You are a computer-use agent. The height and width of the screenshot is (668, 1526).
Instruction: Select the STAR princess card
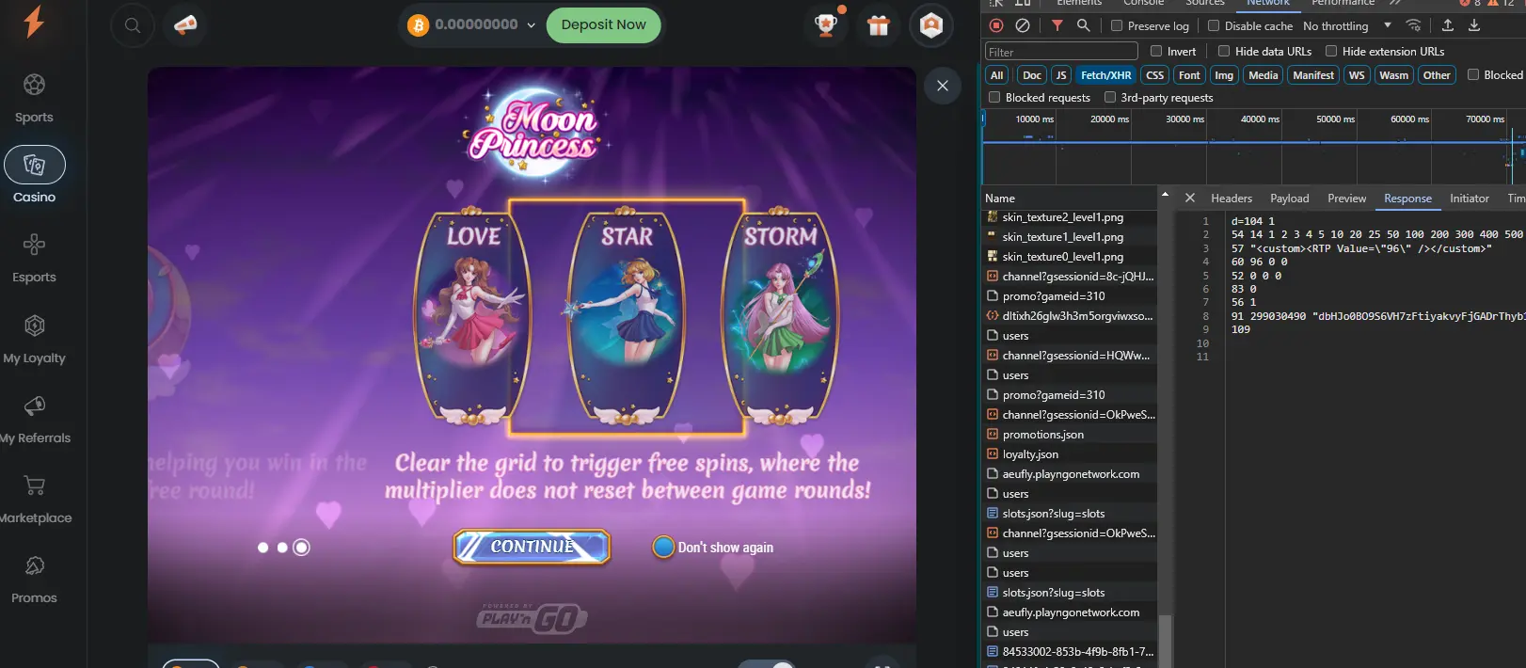click(627, 316)
